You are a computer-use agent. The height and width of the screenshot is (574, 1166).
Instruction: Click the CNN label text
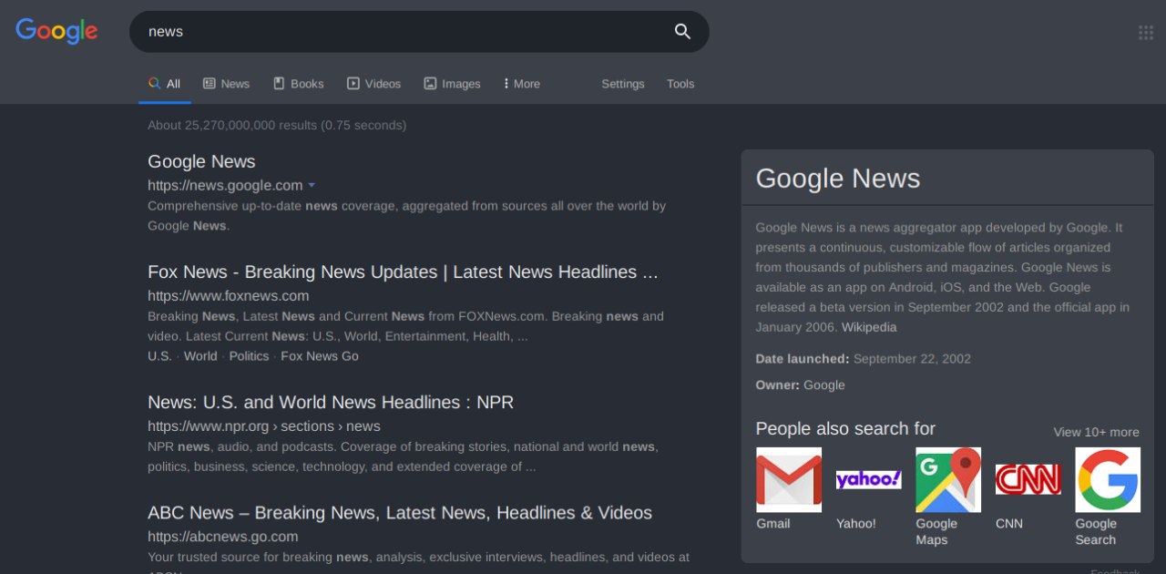coord(1009,524)
